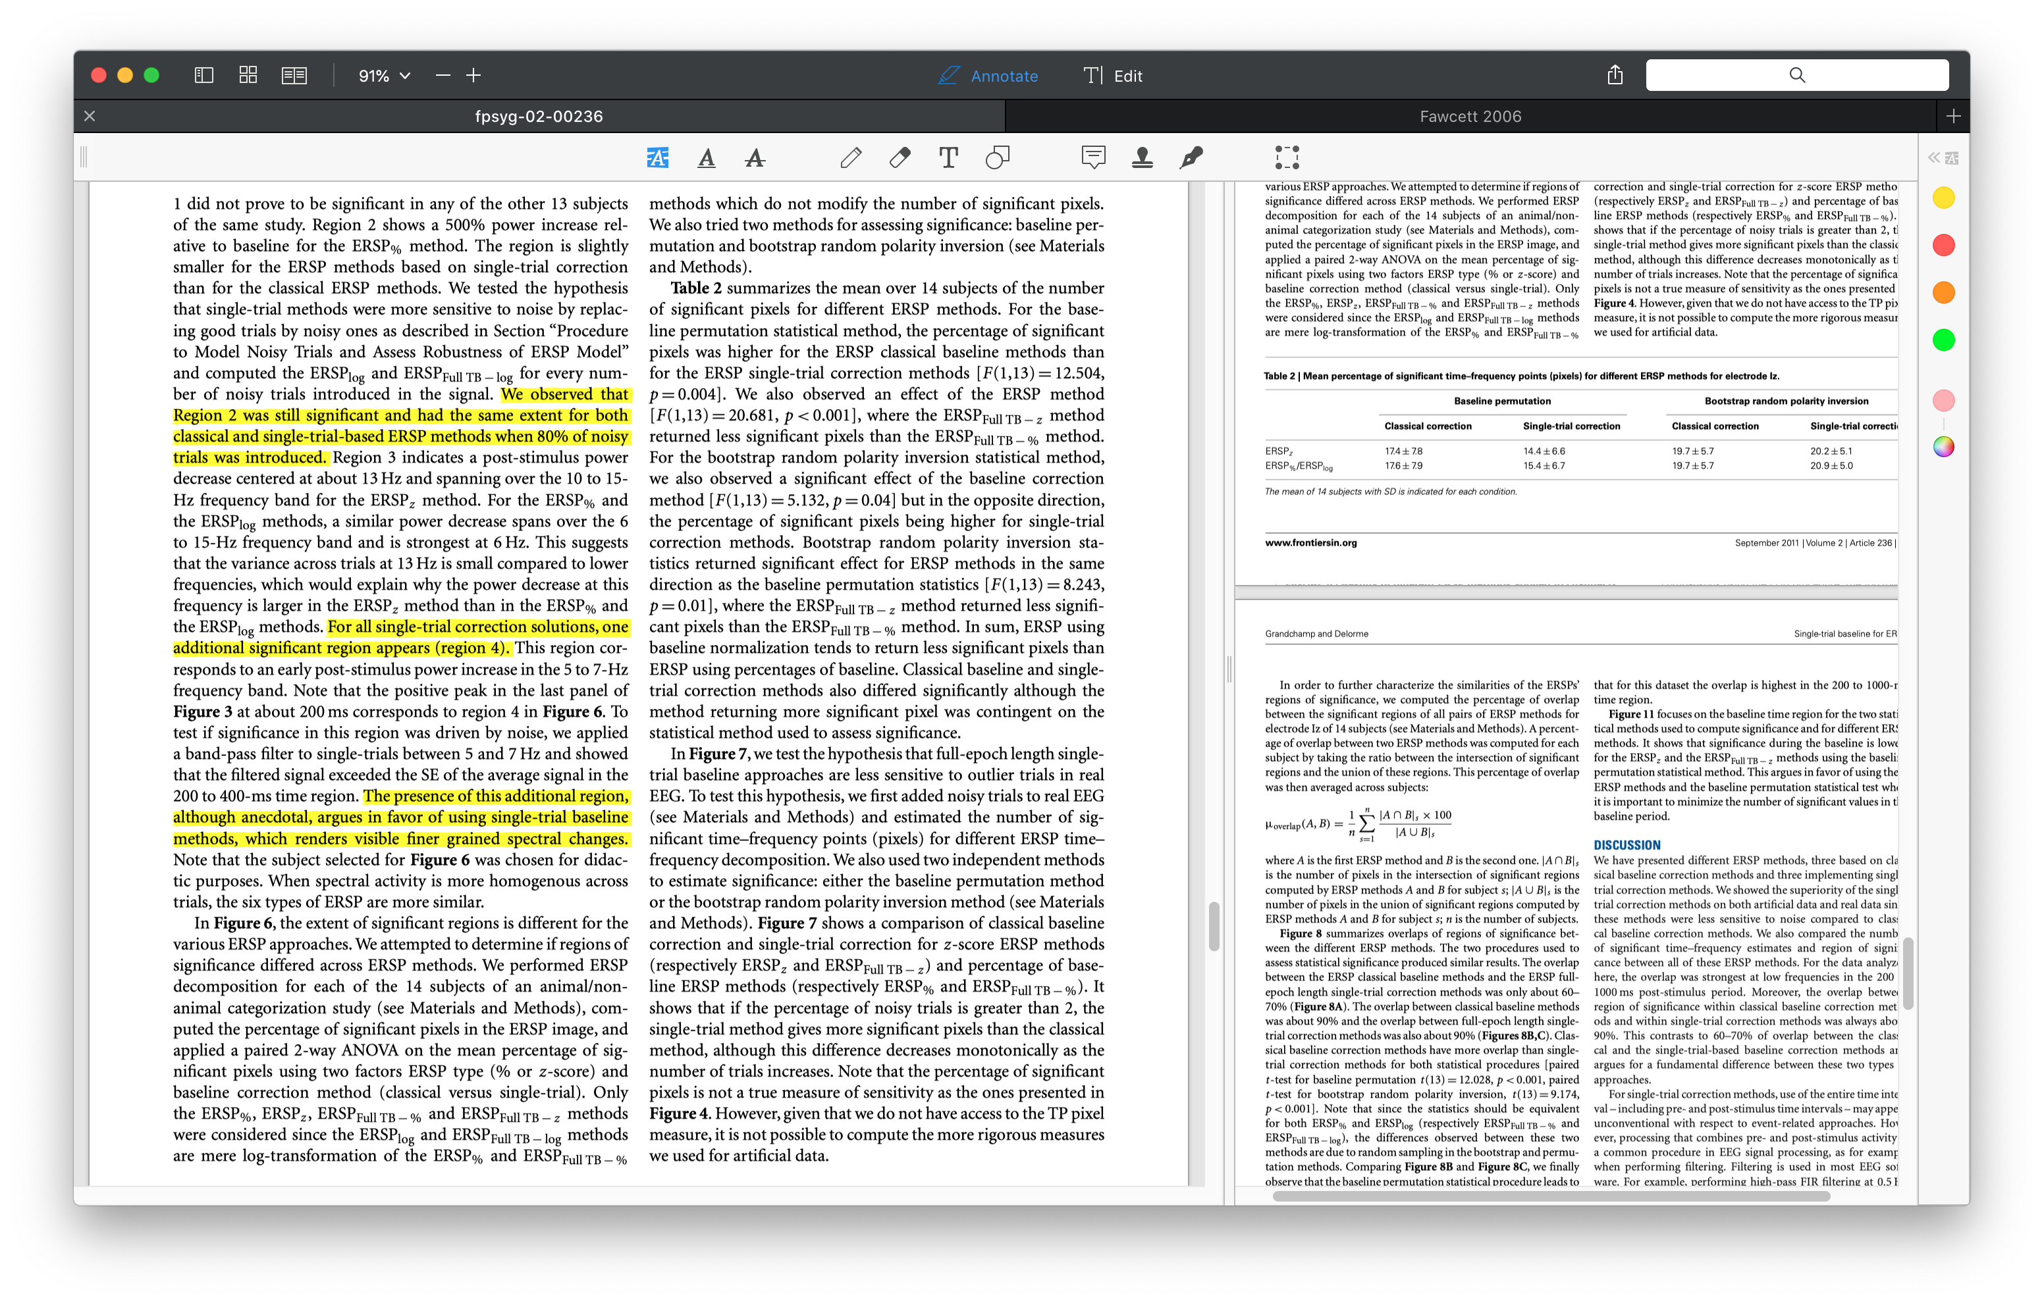Activate Annotate mode
The height and width of the screenshot is (1303, 2044).
tap(988, 76)
